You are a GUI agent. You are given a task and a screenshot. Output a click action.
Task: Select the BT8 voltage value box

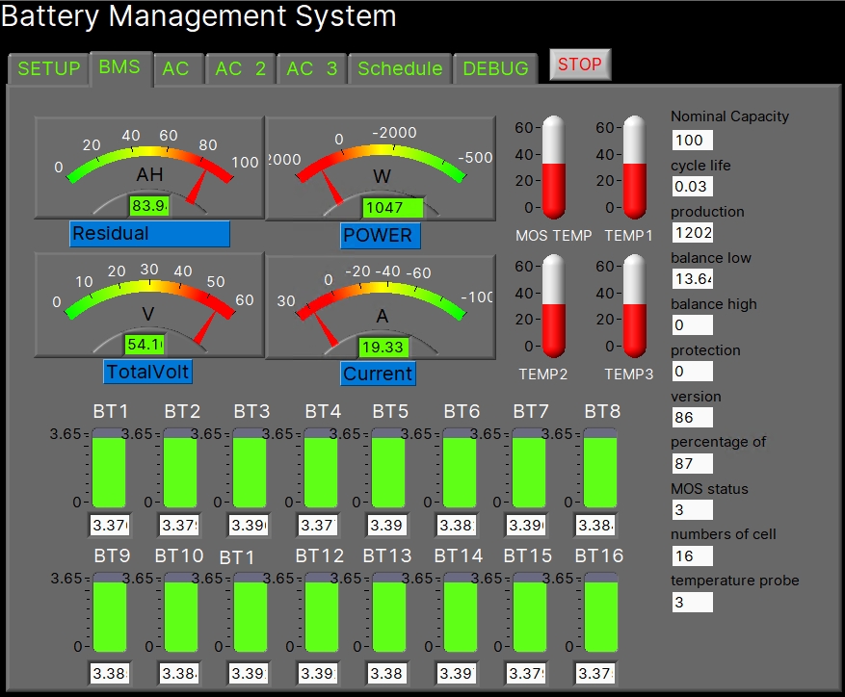point(596,526)
